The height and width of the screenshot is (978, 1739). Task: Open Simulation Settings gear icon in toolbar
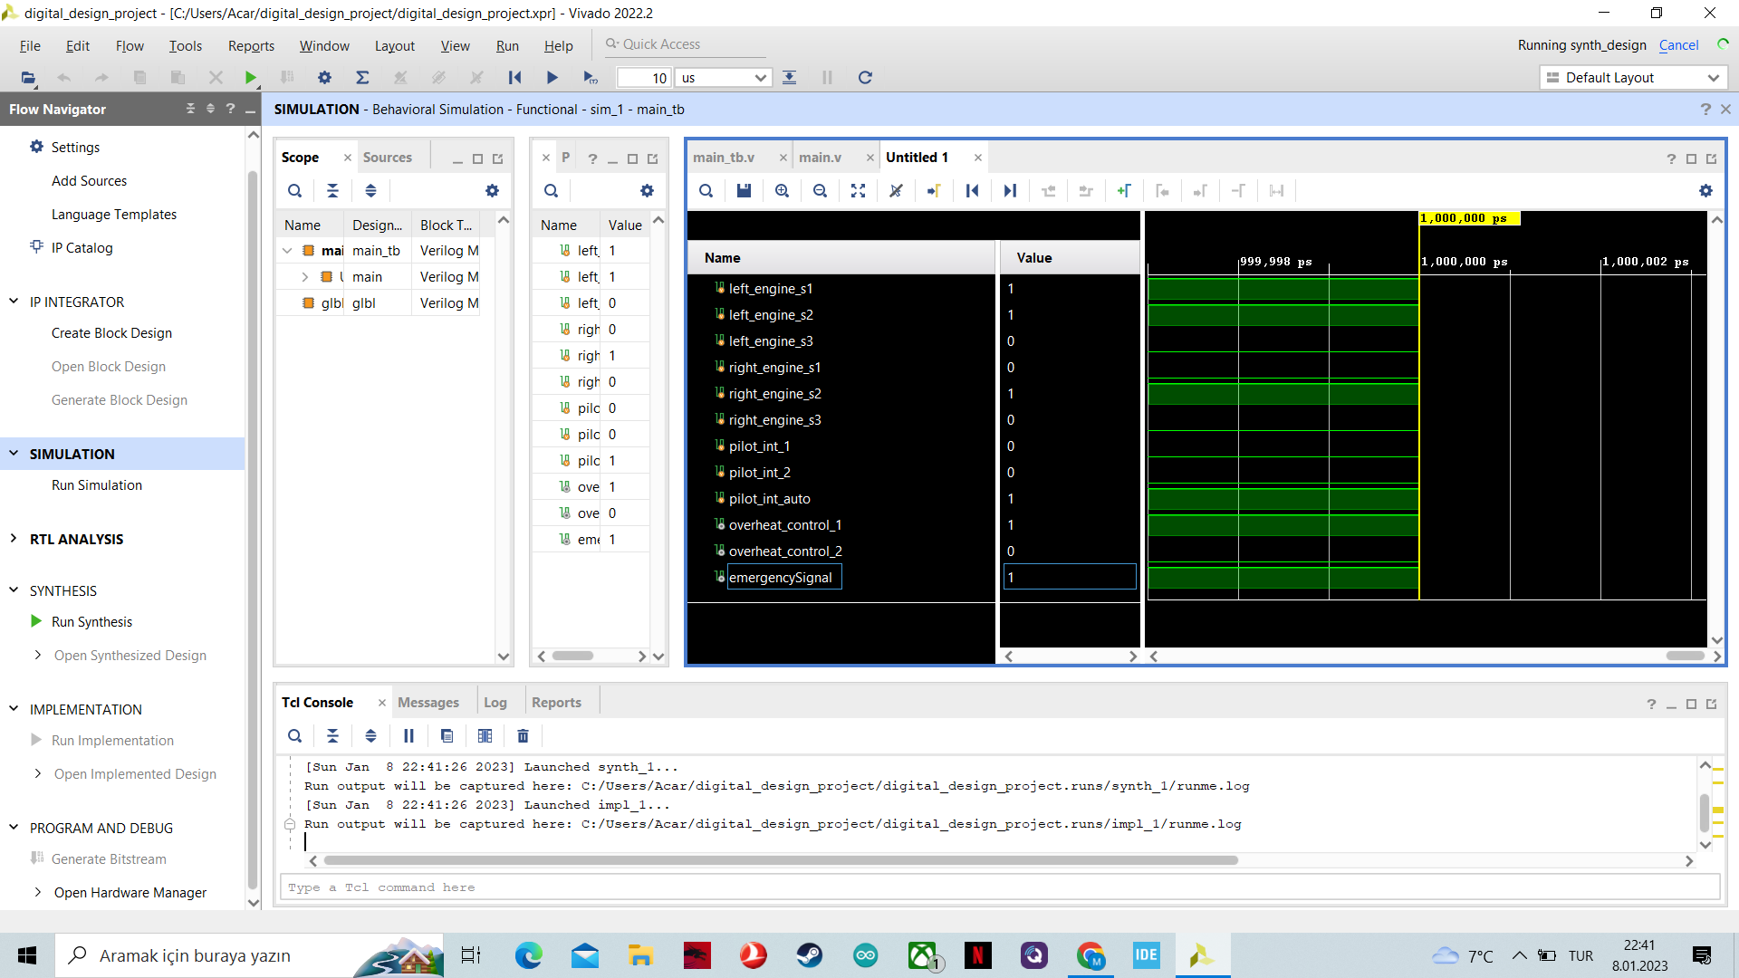click(x=324, y=77)
